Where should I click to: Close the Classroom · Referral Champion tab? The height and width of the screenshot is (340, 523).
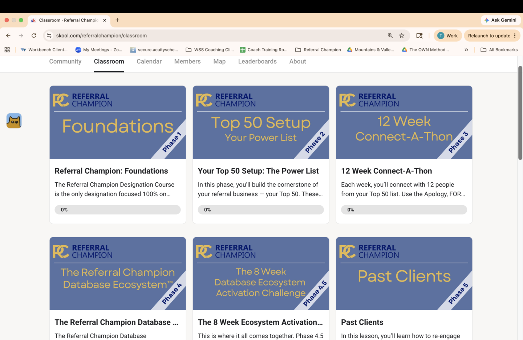pyautogui.click(x=105, y=20)
